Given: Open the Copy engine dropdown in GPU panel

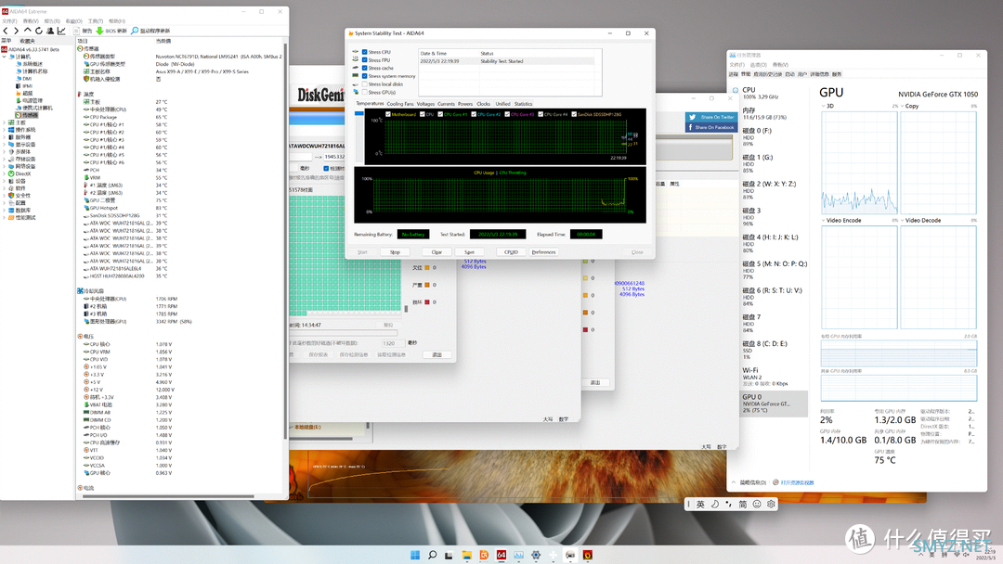Looking at the screenshot, I should tap(903, 106).
